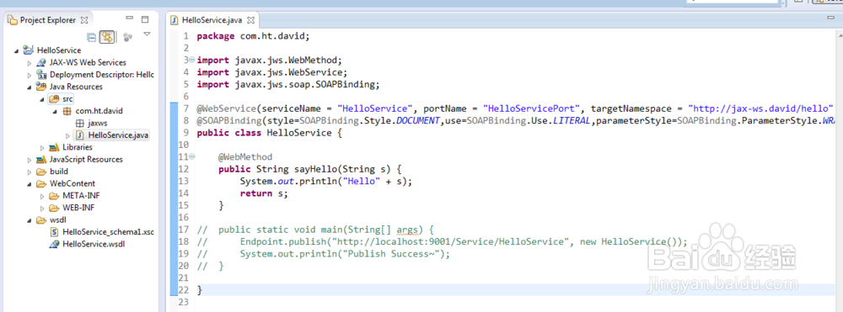Viewport: 843px width, 312px height.
Task: Close the Project Explorer view tab
Action: [84, 20]
